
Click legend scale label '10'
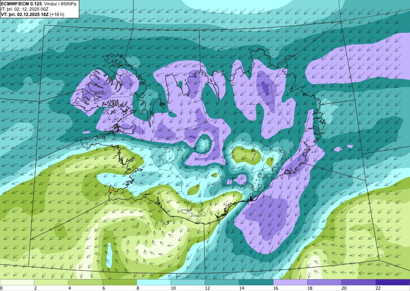click(x=173, y=288)
